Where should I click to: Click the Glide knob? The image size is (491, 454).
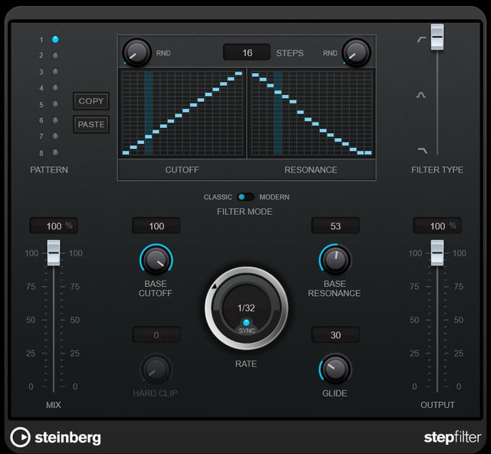[335, 369]
